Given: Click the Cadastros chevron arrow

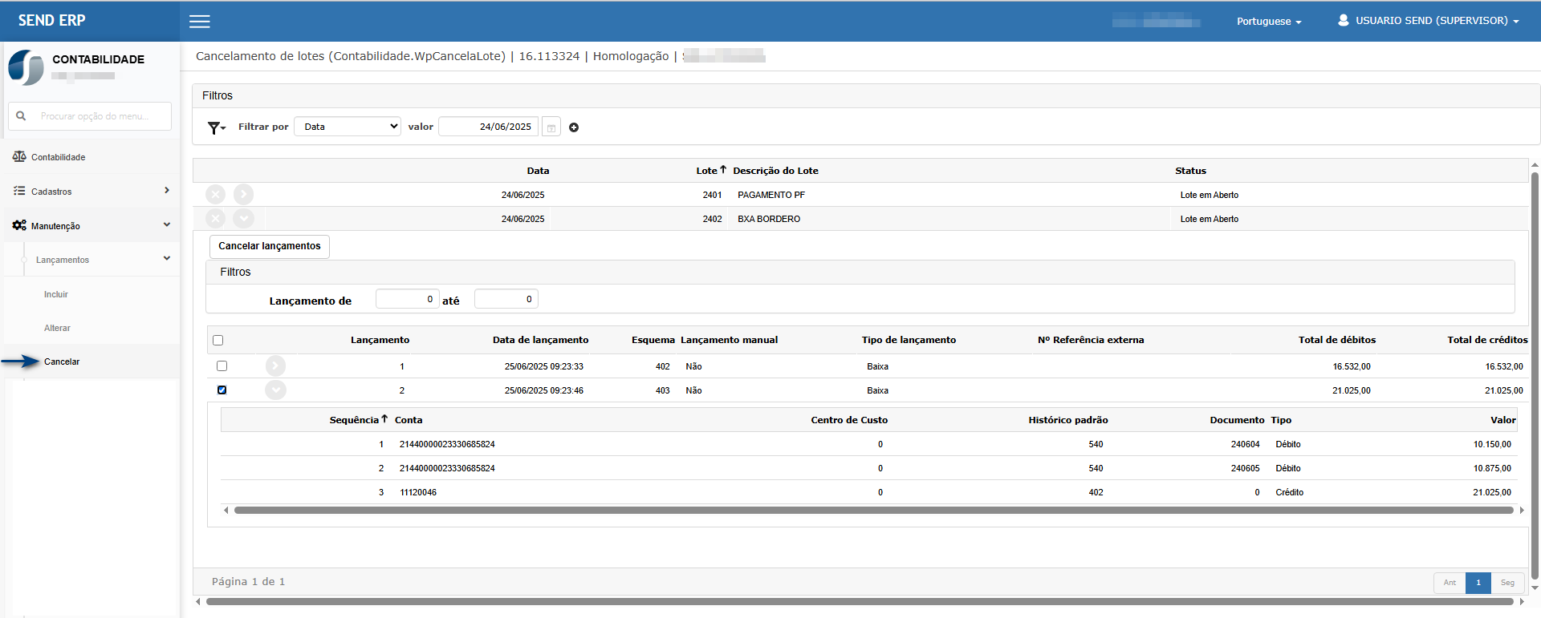Looking at the screenshot, I should [167, 191].
